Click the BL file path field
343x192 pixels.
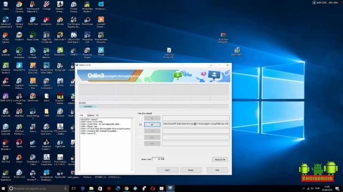click(x=196, y=118)
